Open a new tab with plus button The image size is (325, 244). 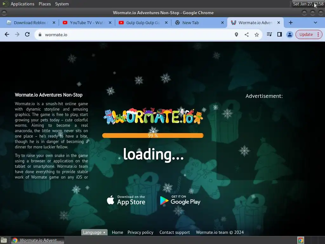pyautogui.click(x=291, y=23)
